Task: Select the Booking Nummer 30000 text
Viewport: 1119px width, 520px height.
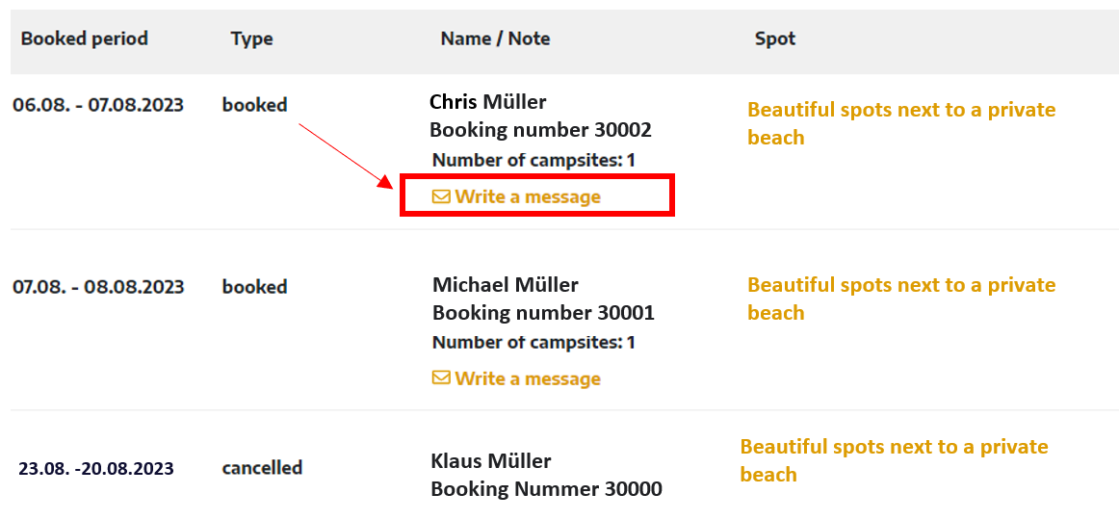Action: [547, 488]
